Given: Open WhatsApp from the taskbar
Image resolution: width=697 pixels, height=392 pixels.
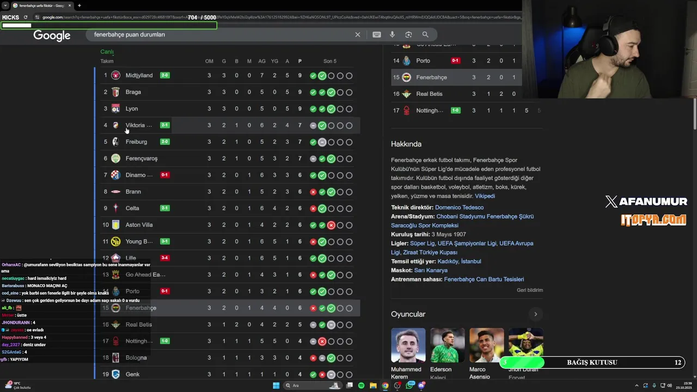Looking at the screenshot, I should coord(410,385).
